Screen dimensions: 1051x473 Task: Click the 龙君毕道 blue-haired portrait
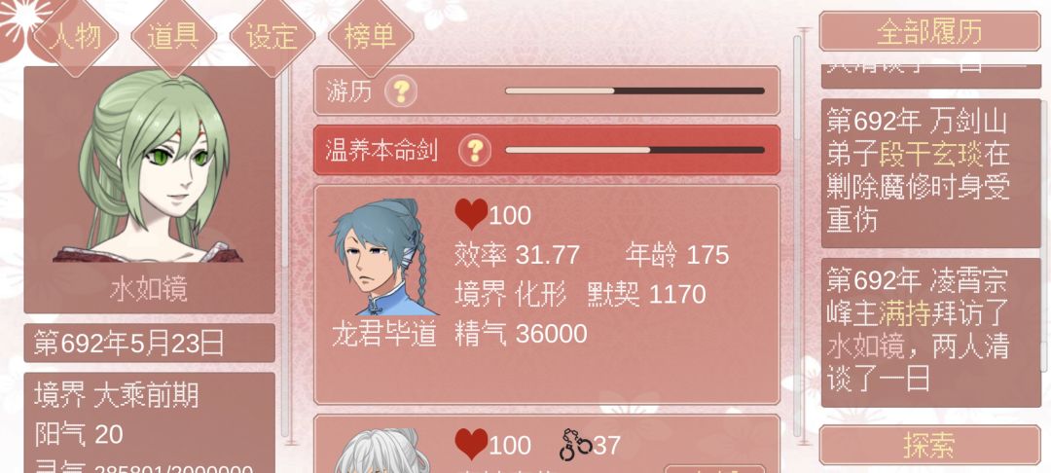pyautogui.click(x=383, y=257)
